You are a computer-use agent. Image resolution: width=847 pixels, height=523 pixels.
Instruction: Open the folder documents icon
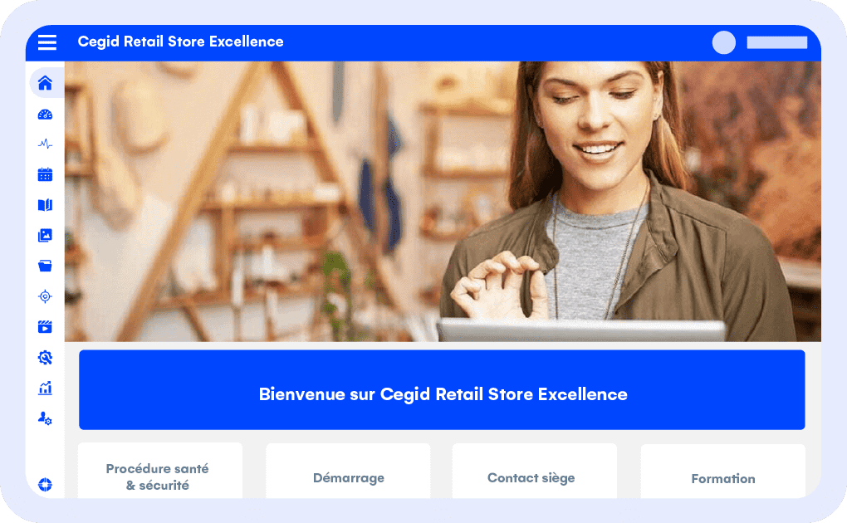pos(45,266)
